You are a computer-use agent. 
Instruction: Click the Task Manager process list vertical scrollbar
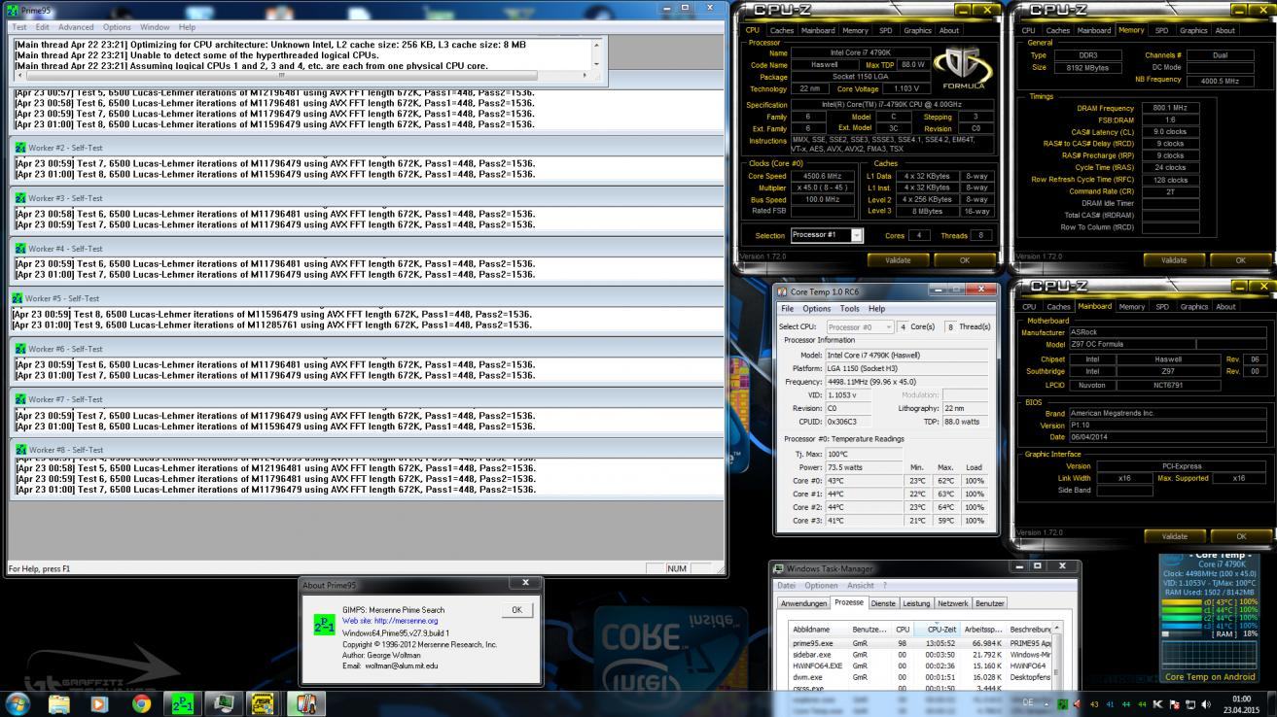[1057, 658]
